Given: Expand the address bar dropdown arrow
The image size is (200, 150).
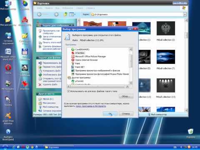Looking at the screenshot, I should 185,14.
